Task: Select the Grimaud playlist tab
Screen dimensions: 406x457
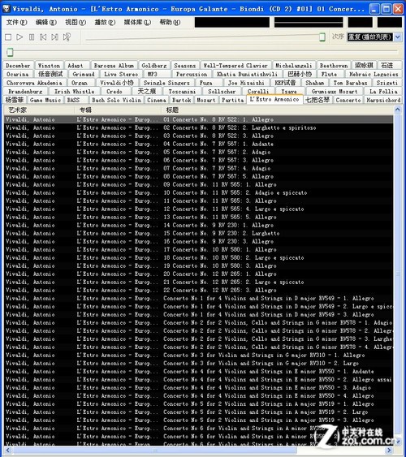Action: coord(84,75)
